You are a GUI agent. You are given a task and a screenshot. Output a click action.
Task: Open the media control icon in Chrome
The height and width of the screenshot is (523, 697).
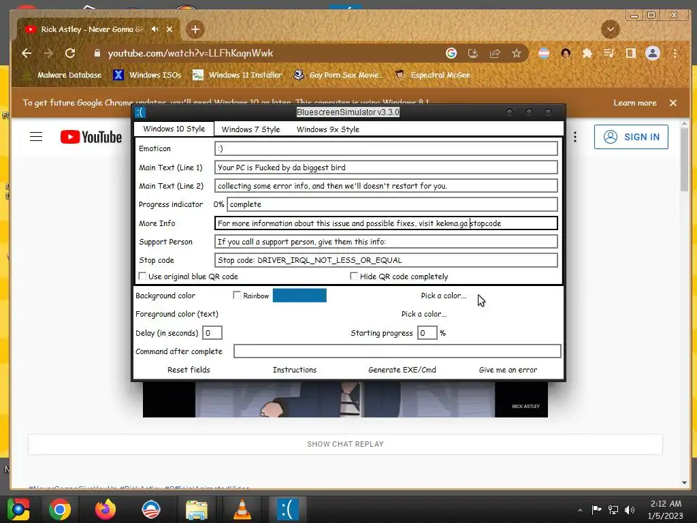(x=609, y=53)
